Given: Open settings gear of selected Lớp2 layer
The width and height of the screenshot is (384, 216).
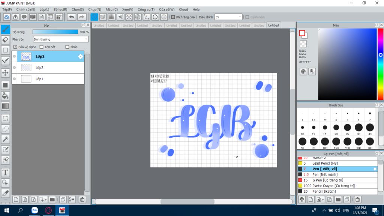Looking at the screenshot, I should (x=80, y=57).
